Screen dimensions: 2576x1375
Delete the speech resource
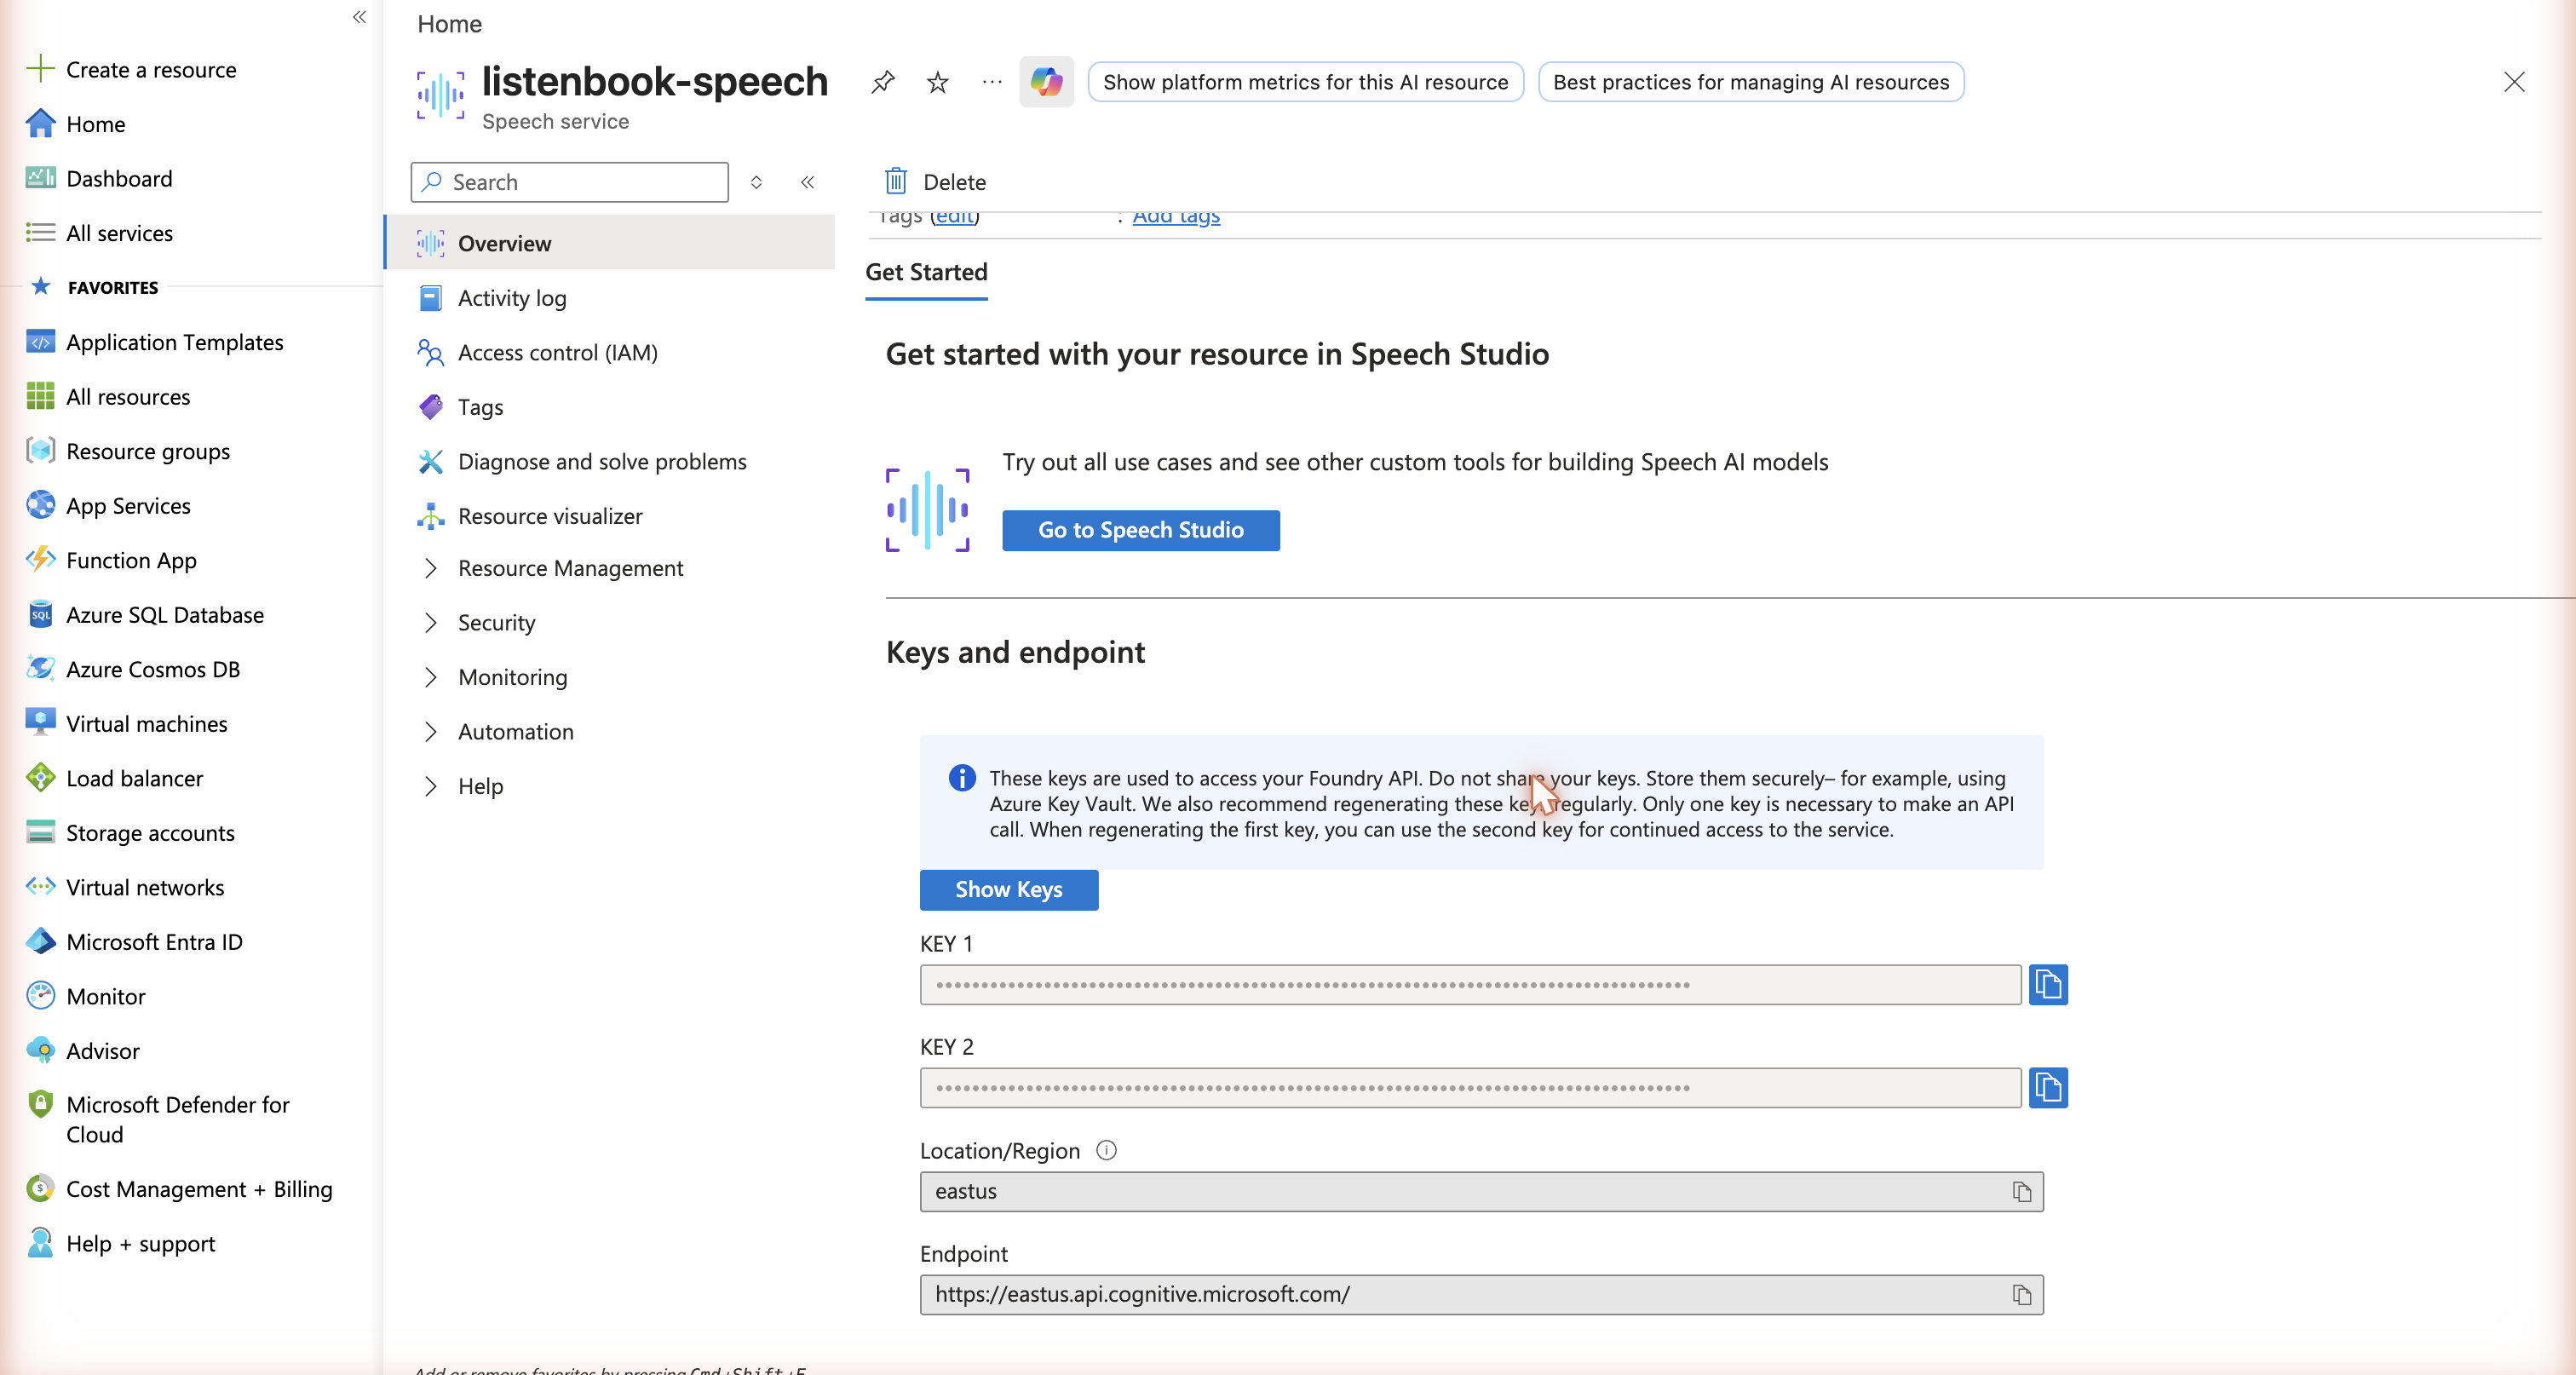(x=935, y=182)
